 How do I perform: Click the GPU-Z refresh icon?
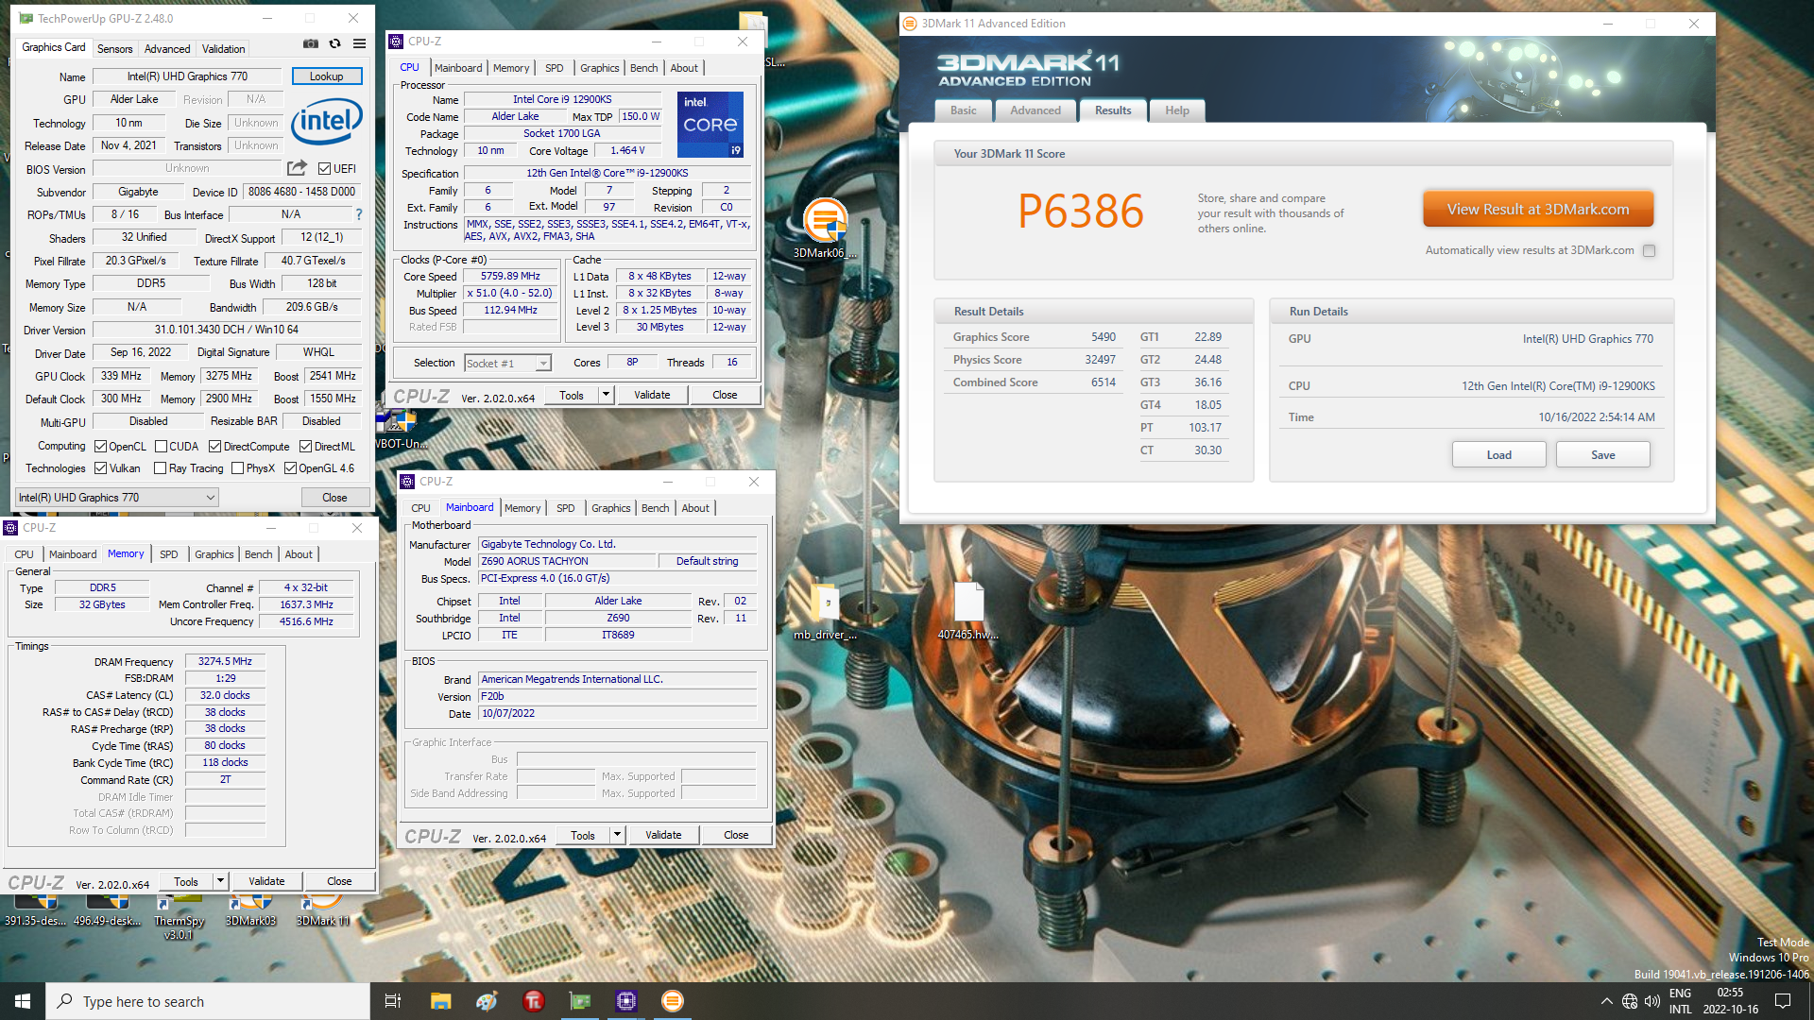coord(334,43)
